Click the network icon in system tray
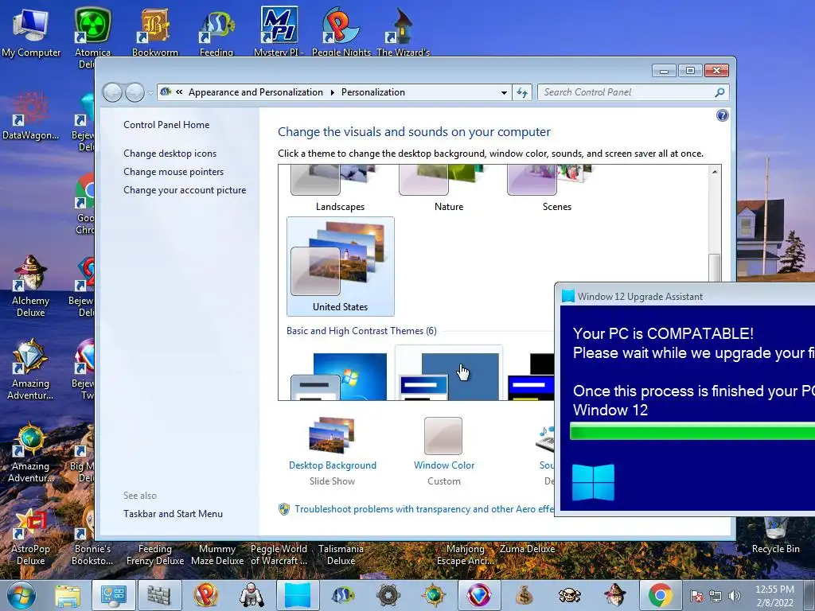Screen dimensions: 815x611 tap(716, 596)
